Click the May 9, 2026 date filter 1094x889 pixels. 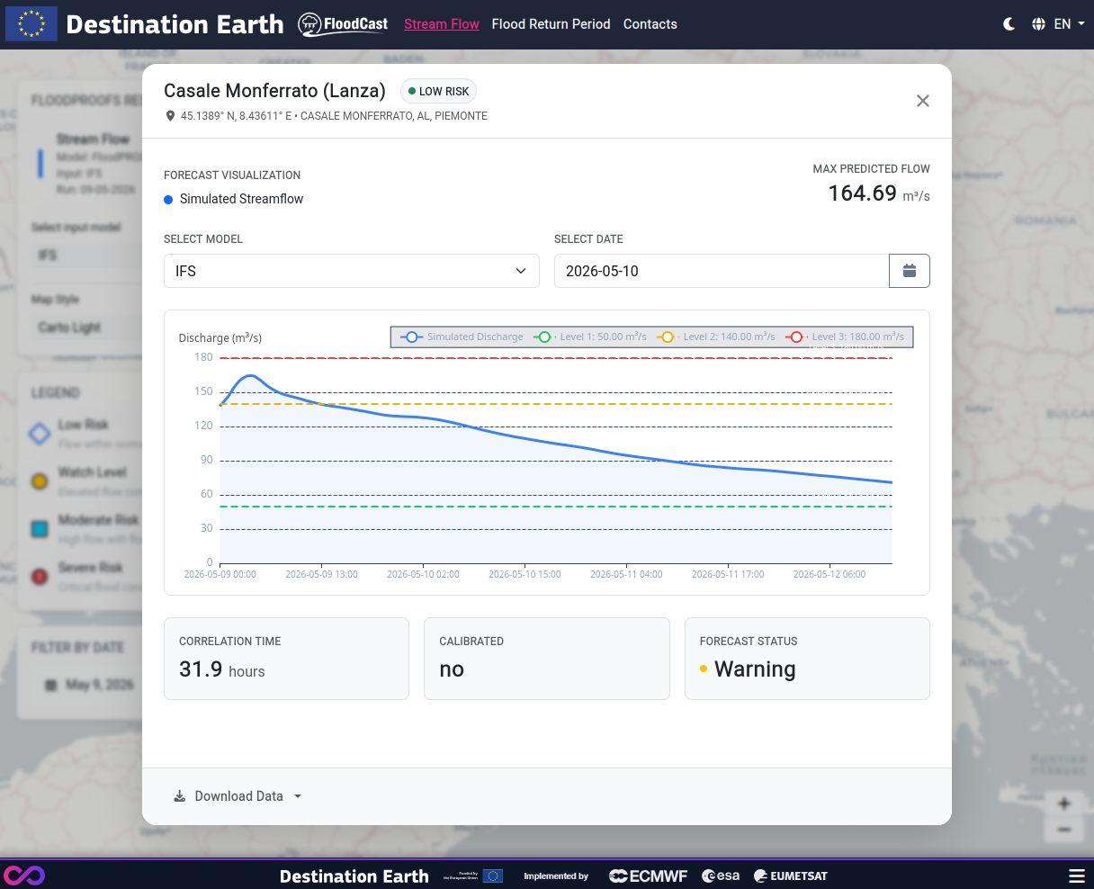[90, 685]
